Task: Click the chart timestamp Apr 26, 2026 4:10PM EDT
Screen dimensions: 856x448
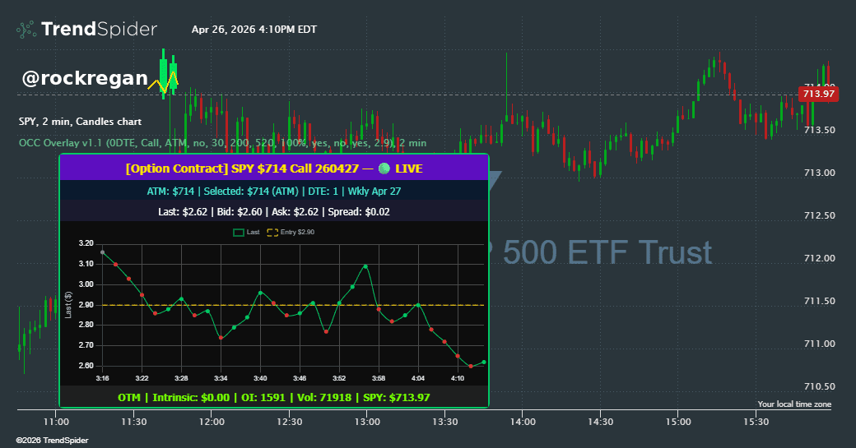Action: (254, 30)
